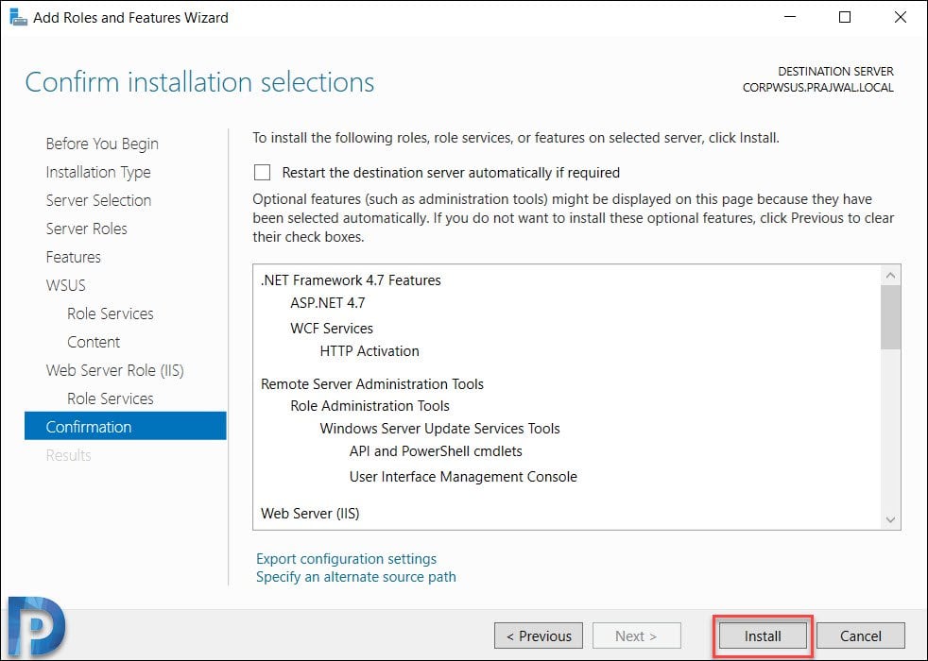
Task: Click the Cancel button
Action: pos(861,636)
